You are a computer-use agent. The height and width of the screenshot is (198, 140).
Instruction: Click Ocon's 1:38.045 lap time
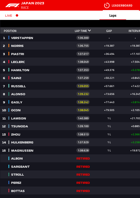click(83, 110)
